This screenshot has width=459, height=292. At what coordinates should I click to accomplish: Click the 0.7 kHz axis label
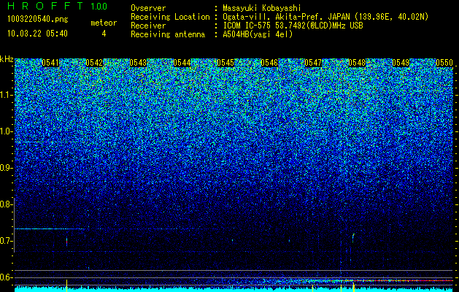(6, 241)
